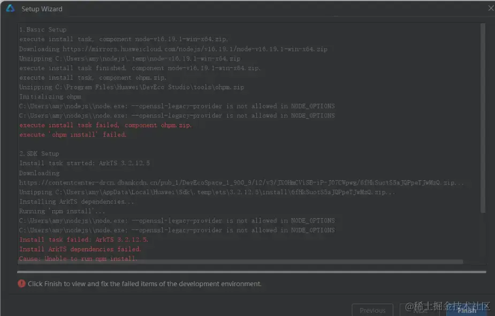Select red "execute 'ohpm install' failed" line
This screenshot has width=495, height=316.
(73, 135)
